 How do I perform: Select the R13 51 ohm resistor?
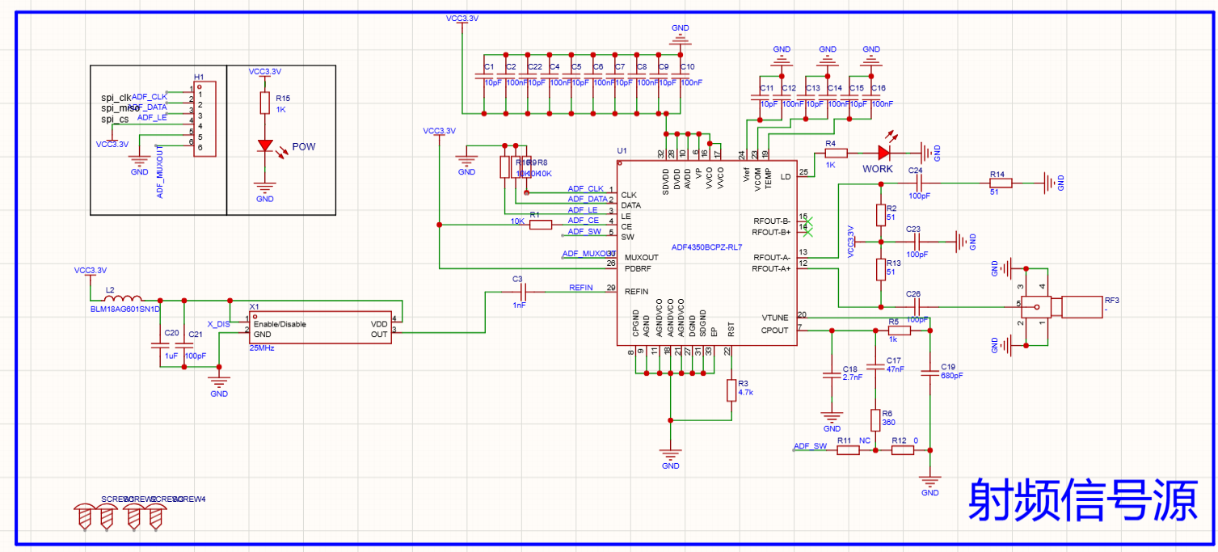[x=881, y=269]
